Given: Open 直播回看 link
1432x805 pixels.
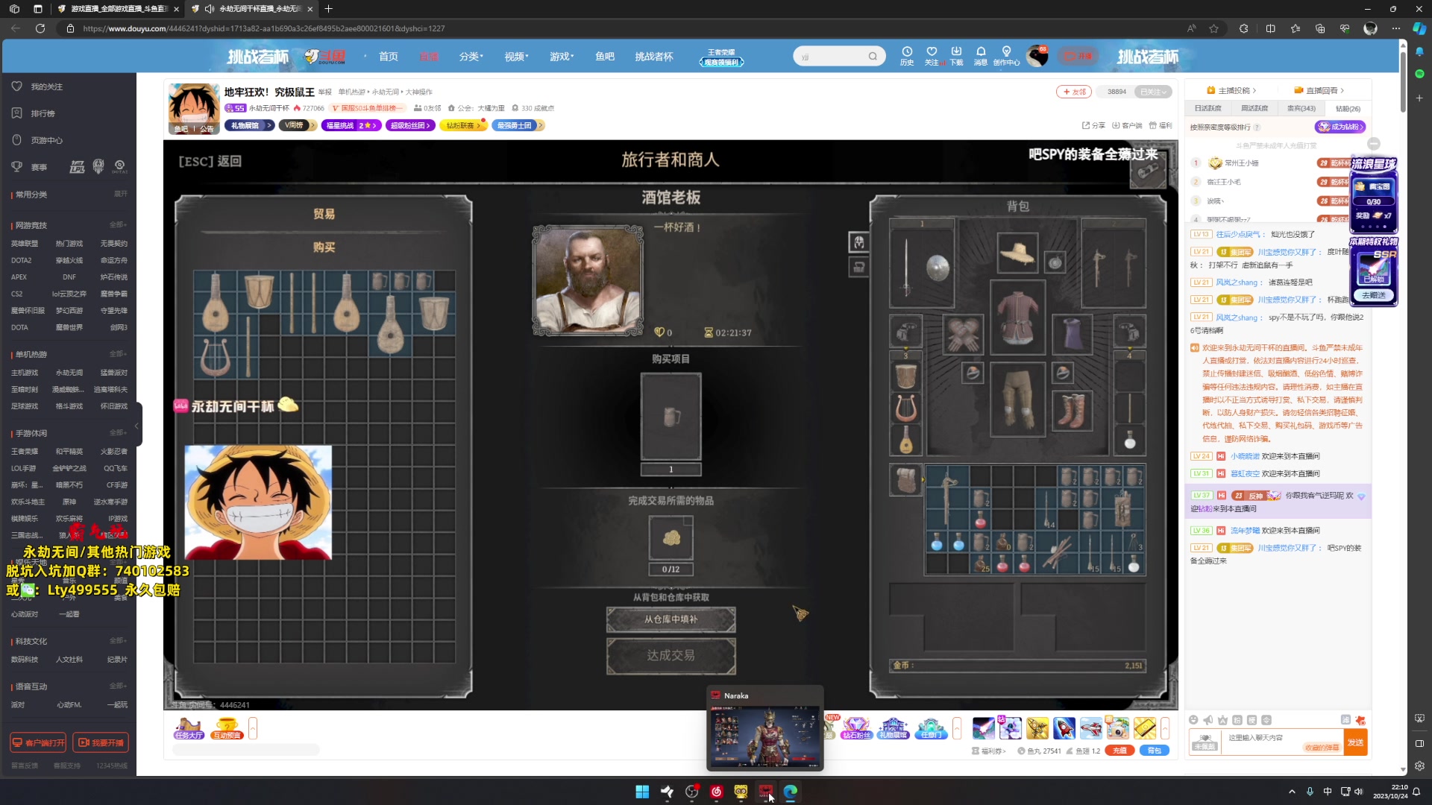Looking at the screenshot, I should coord(1319,90).
